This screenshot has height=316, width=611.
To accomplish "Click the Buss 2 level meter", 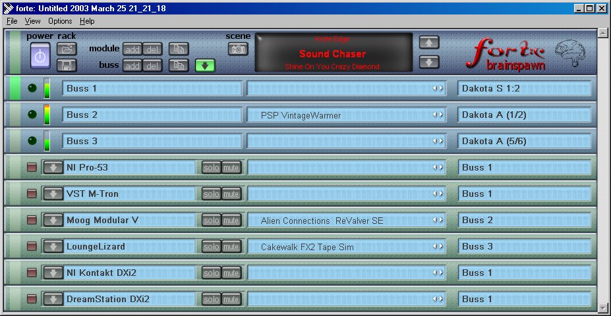I will click(47, 115).
